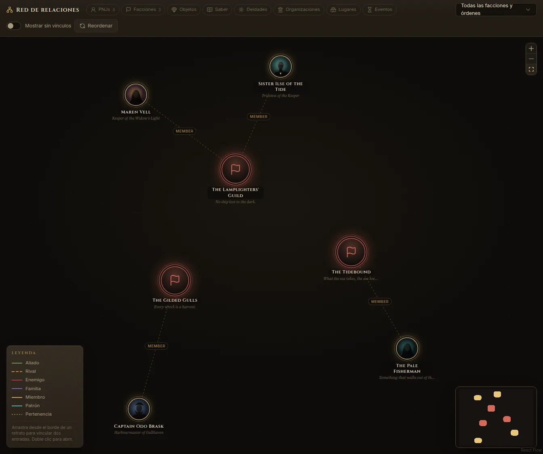Filter by PNJs tab

pyautogui.click(x=103, y=9)
